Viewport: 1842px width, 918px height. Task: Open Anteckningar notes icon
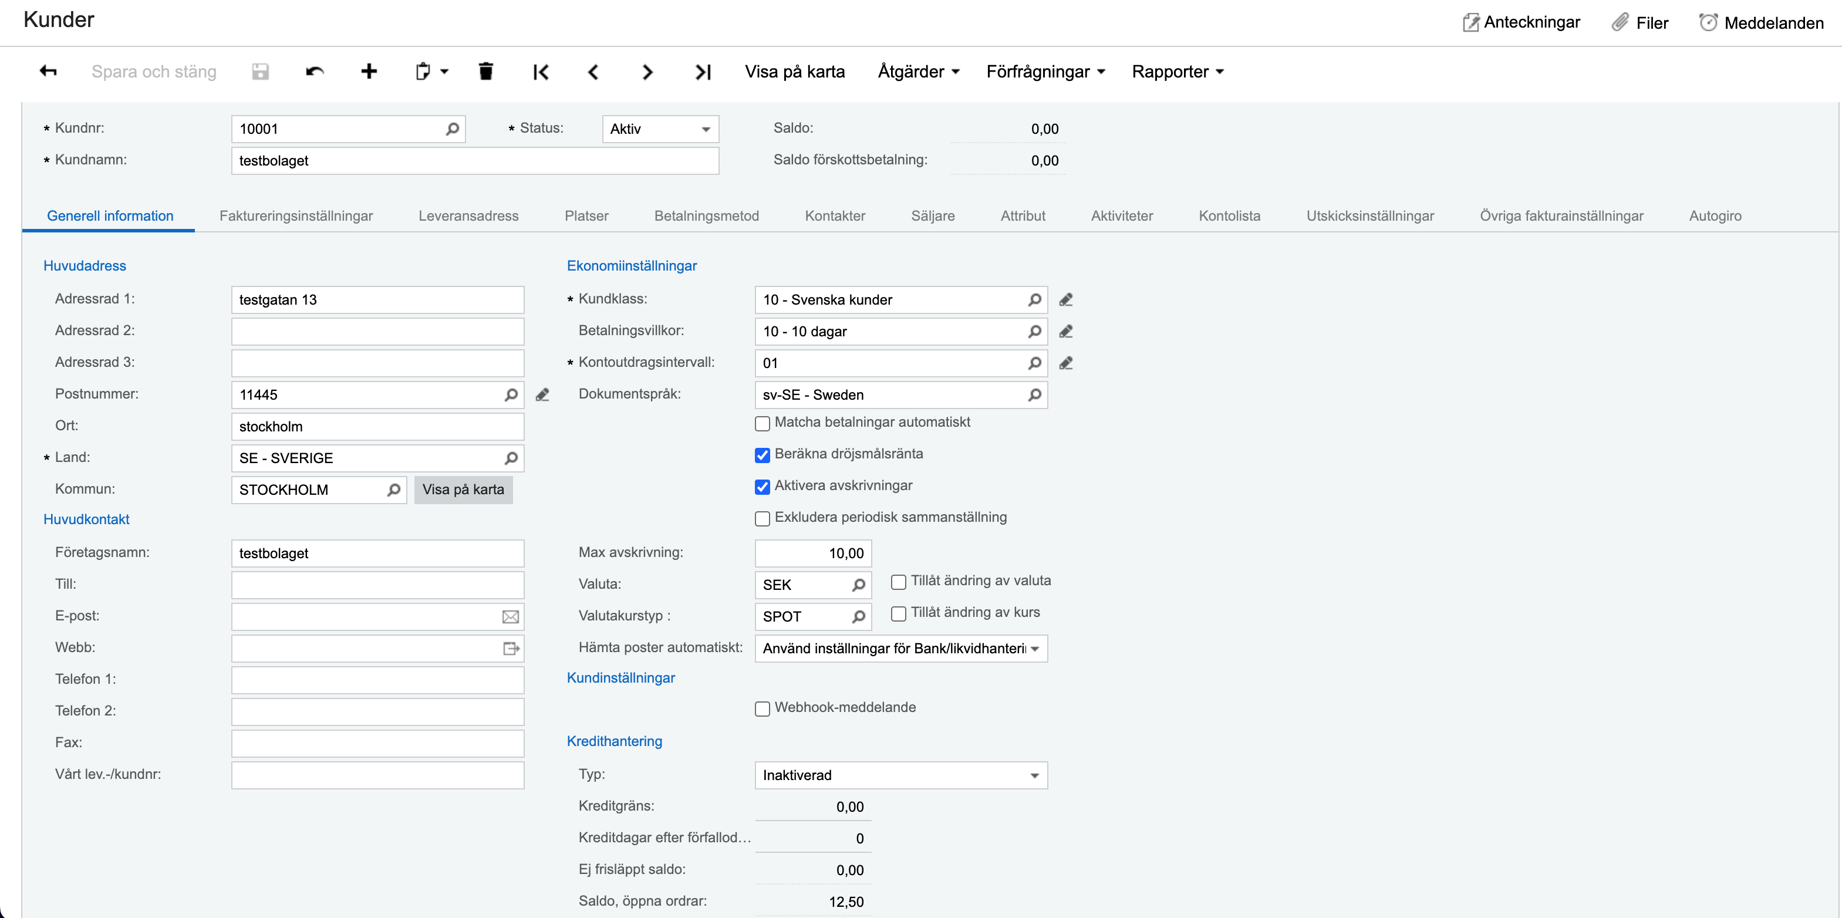click(1470, 23)
